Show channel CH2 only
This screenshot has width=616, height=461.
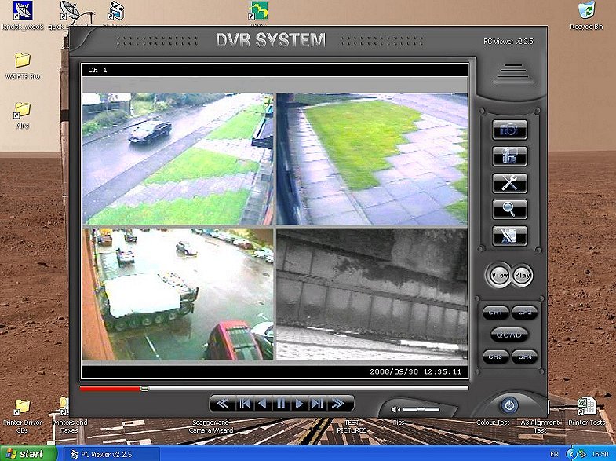point(524,312)
